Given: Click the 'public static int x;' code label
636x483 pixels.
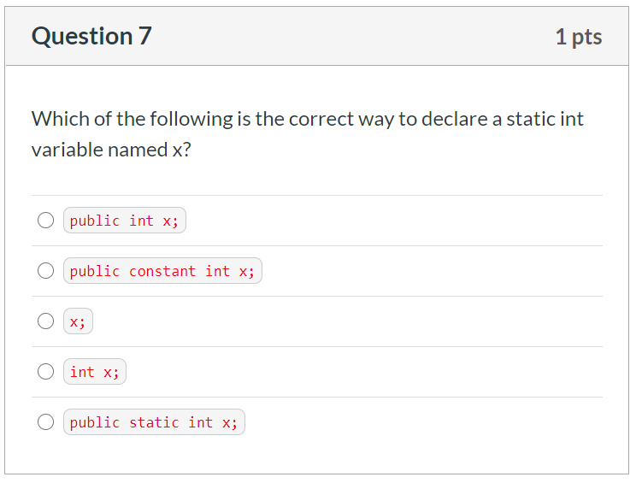Looking at the screenshot, I should click(x=154, y=421).
